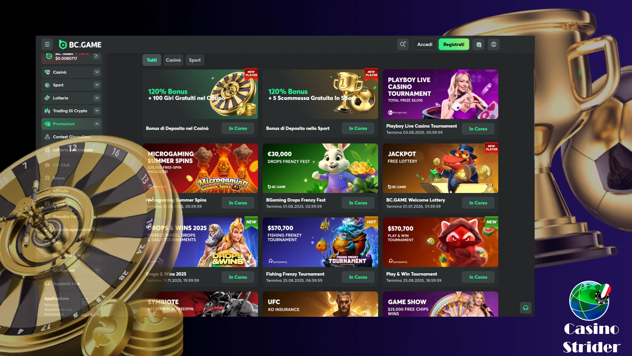Expand the Casinò sidebar chevron
Screen dimensions: 632x356
pos(97,72)
